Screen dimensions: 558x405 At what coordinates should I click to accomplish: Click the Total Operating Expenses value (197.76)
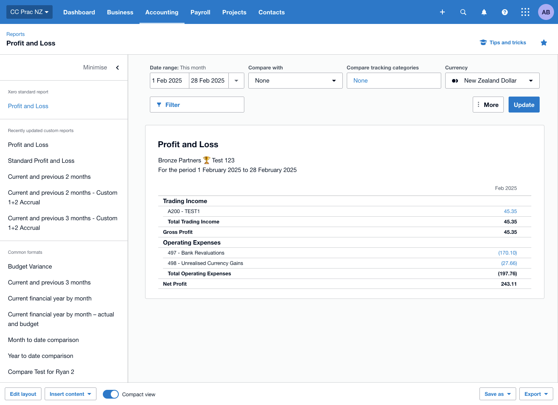click(507, 274)
